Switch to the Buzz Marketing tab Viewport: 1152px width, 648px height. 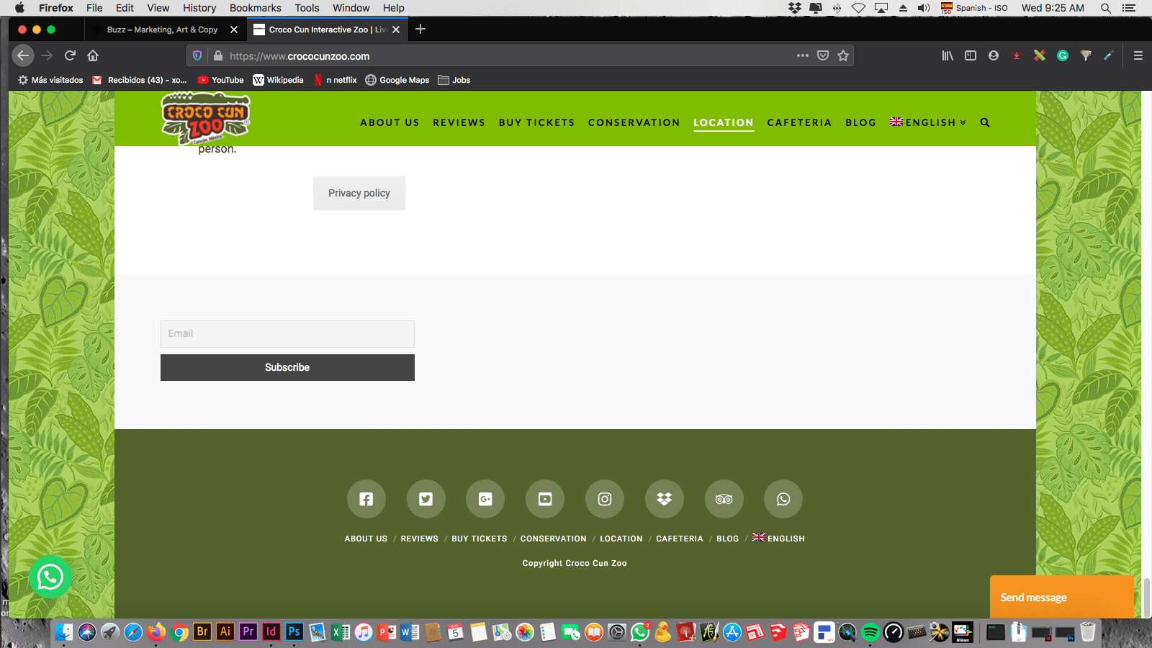click(162, 30)
